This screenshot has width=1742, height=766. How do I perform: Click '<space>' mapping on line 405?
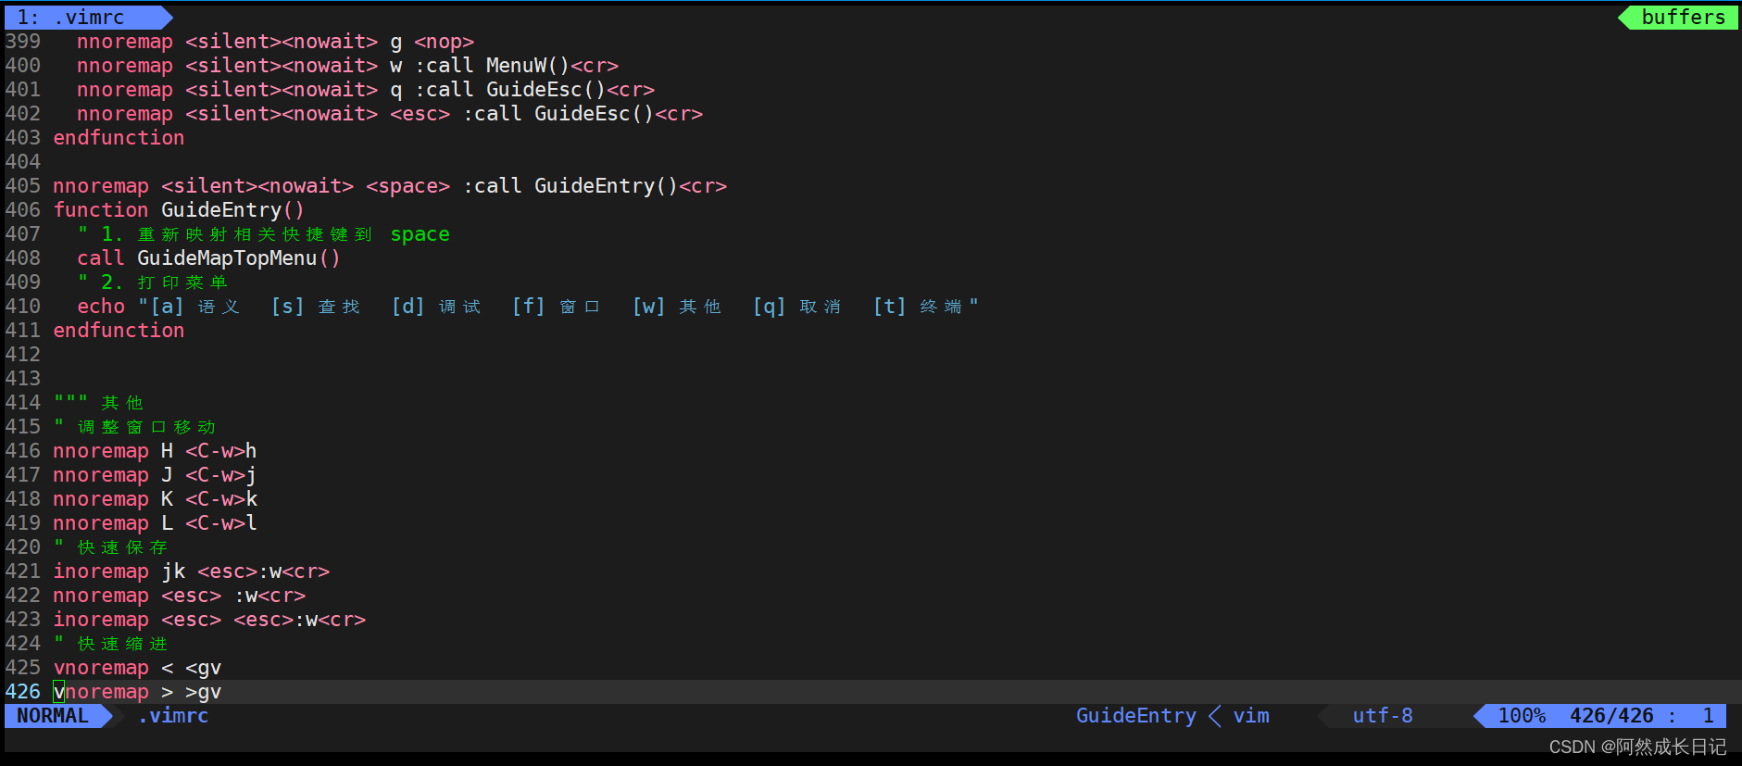pyautogui.click(x=407, y=186)
